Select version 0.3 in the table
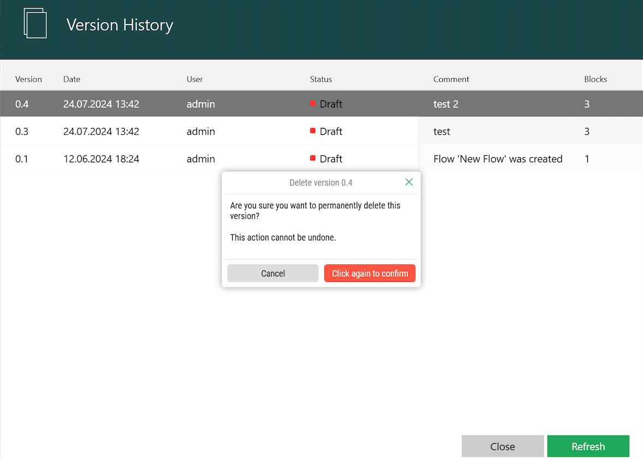The image size is (643, 459). click(322, 131)
